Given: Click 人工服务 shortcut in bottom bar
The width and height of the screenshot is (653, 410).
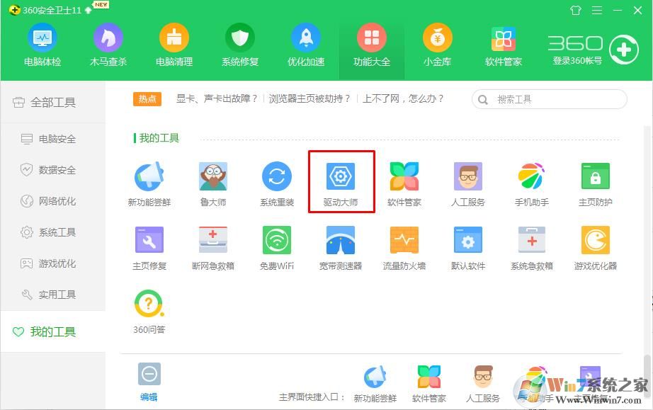Looking at the screenshot, I should pos(483,385).
